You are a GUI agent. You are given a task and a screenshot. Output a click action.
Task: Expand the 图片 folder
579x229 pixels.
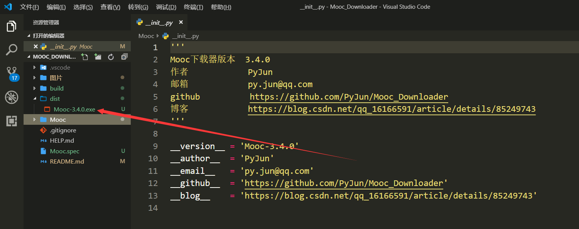coord(56,78)
